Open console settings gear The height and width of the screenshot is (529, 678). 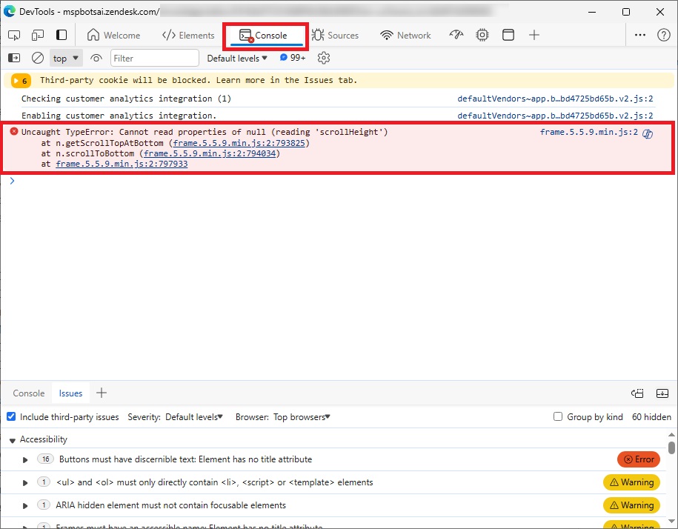(324, 58)
